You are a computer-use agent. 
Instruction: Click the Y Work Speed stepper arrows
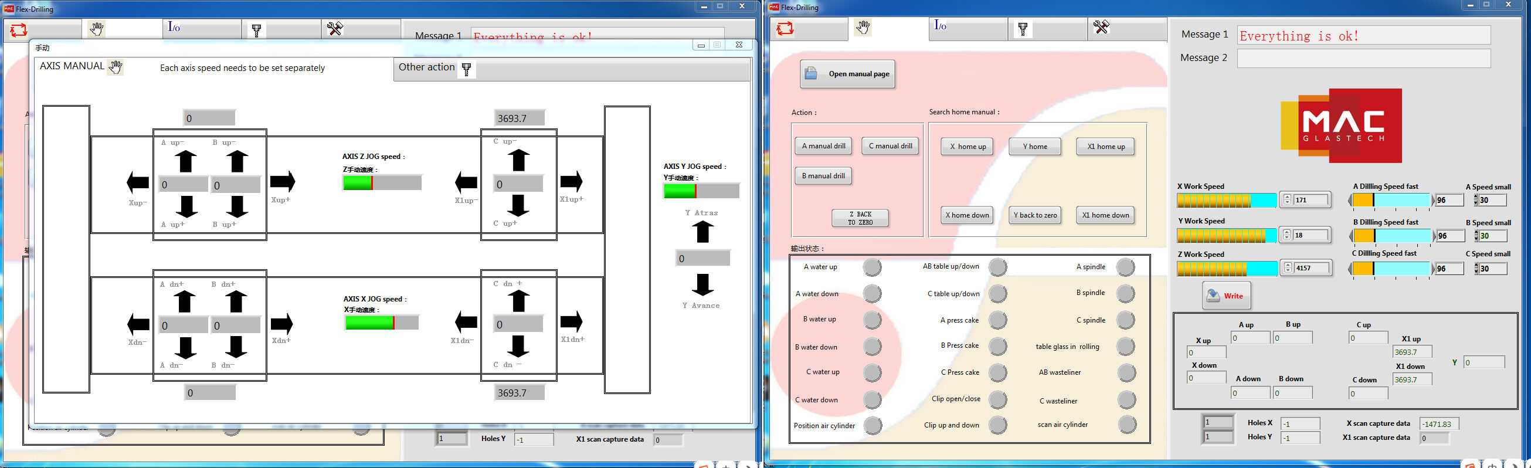[1287, 235]
